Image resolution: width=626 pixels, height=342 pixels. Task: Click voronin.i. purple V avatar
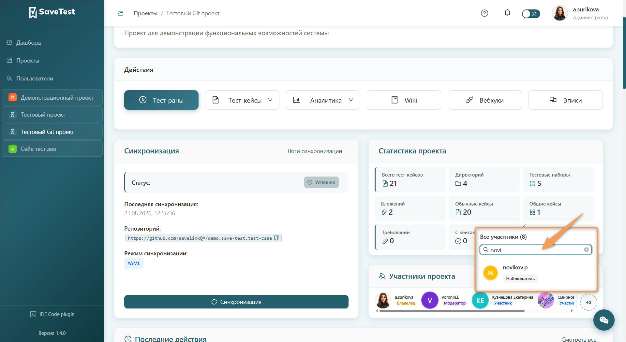[430, 300]
